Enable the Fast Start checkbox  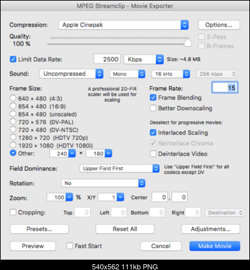click(x=70, y=246)
